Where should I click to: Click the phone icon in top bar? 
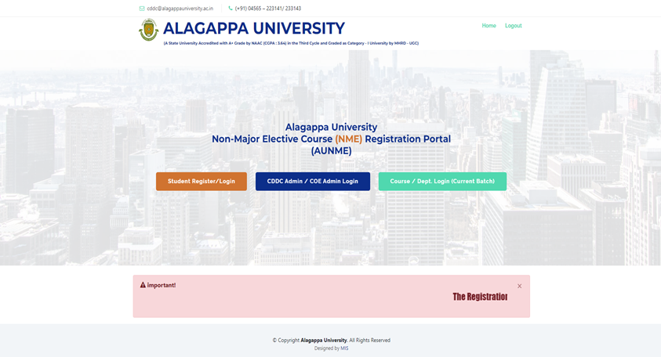(x=231, y=8)
